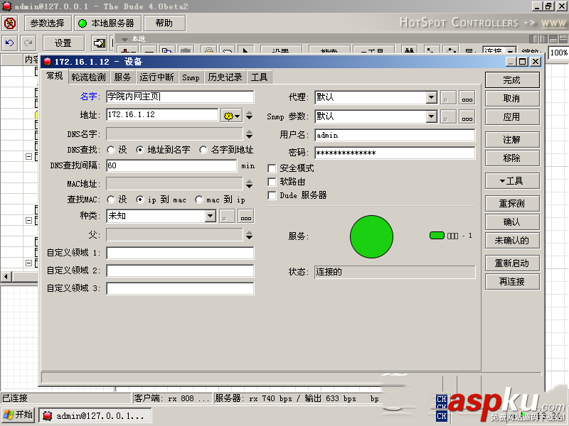Screen dimensions: 569x426
Task: Click the large green service status circle
Action: (x=371, y=236)
